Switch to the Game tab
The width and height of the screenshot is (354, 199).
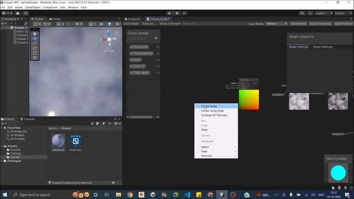coord(55,19)
